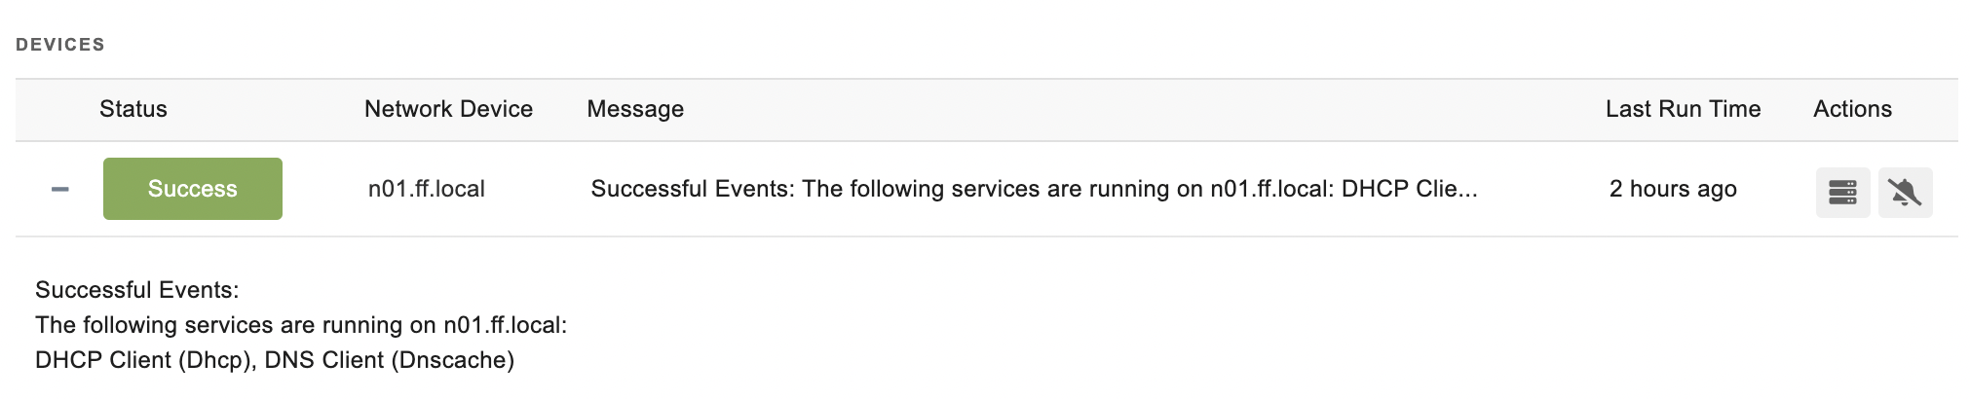Click the Actions column header
Image resolution: width=1970 pixels, height=399 pixels.
[x=1852, y=109]
